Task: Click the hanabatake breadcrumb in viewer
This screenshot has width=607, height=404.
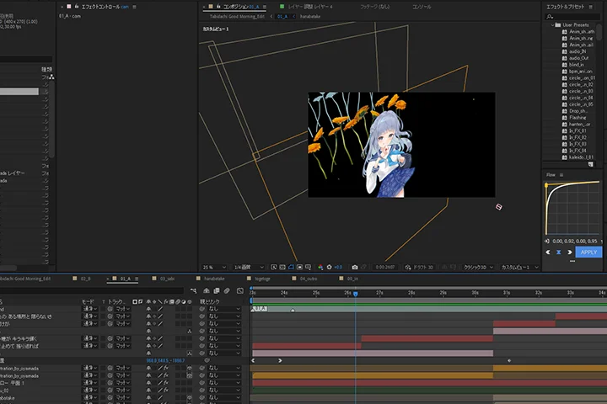Action: (310, 16)
